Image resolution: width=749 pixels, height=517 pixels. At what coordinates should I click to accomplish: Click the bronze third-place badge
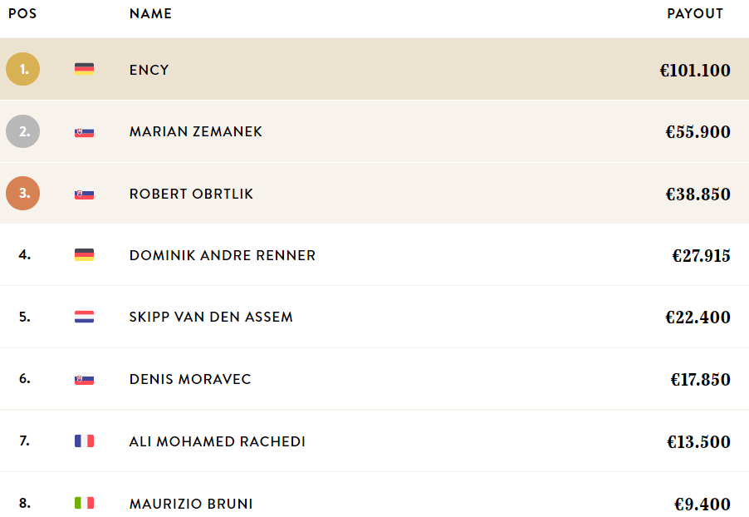(23, 193)
